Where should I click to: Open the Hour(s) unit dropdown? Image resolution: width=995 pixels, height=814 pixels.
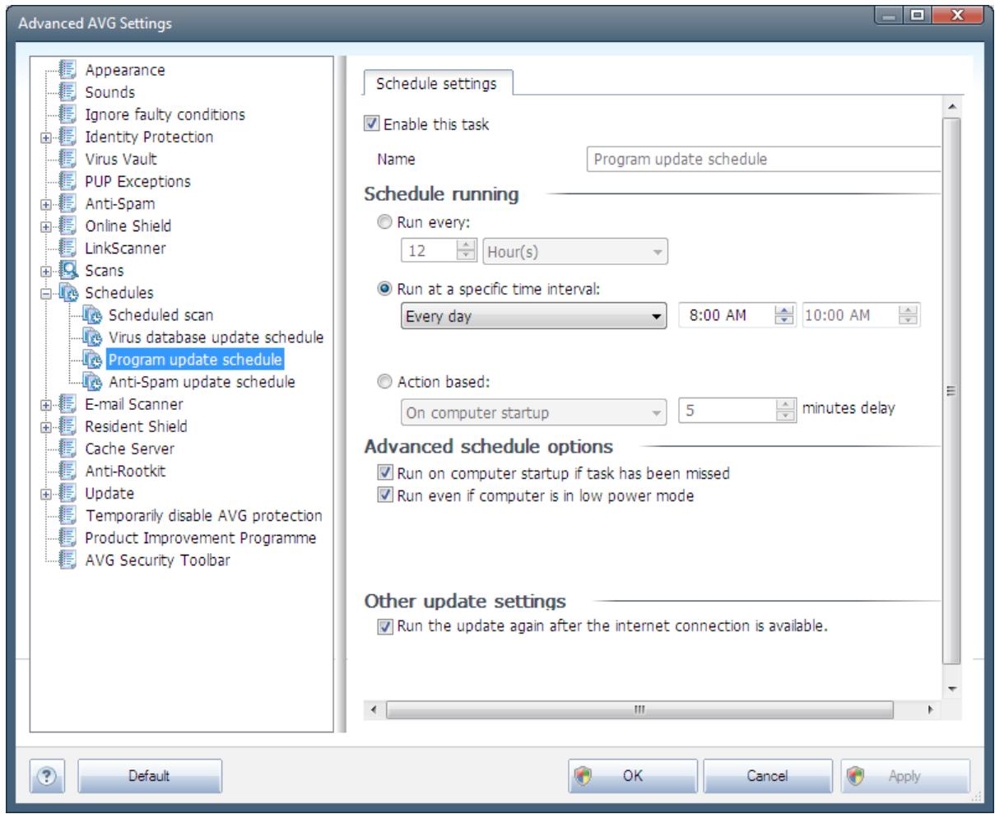(576, 252)
